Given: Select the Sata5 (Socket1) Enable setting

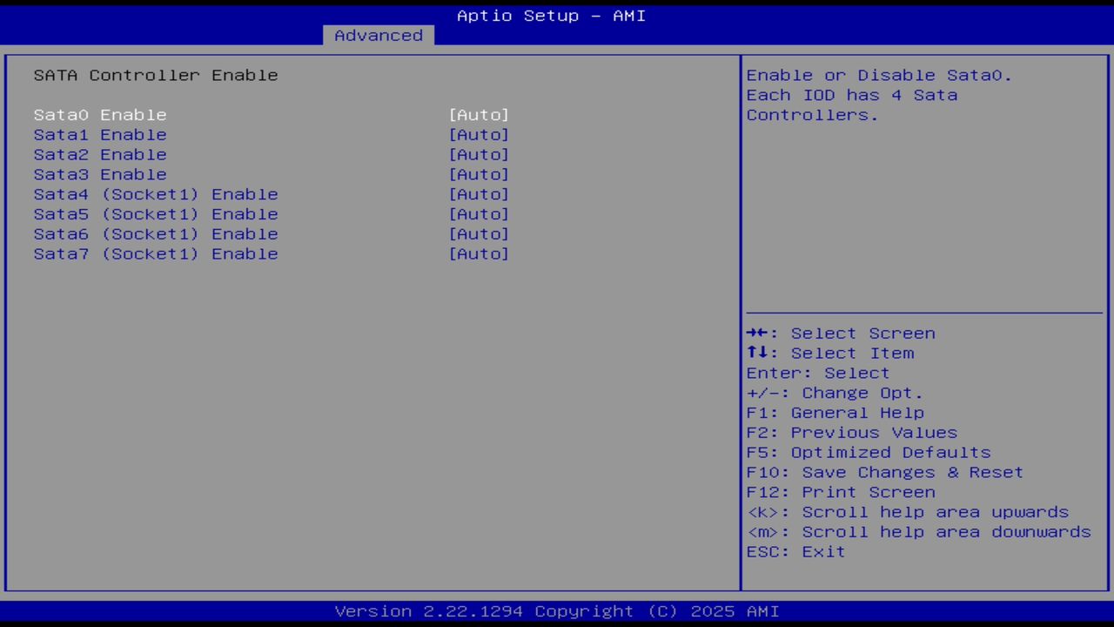Looking at the screenshot, I should pyautogui.click(x=155, y=213).
